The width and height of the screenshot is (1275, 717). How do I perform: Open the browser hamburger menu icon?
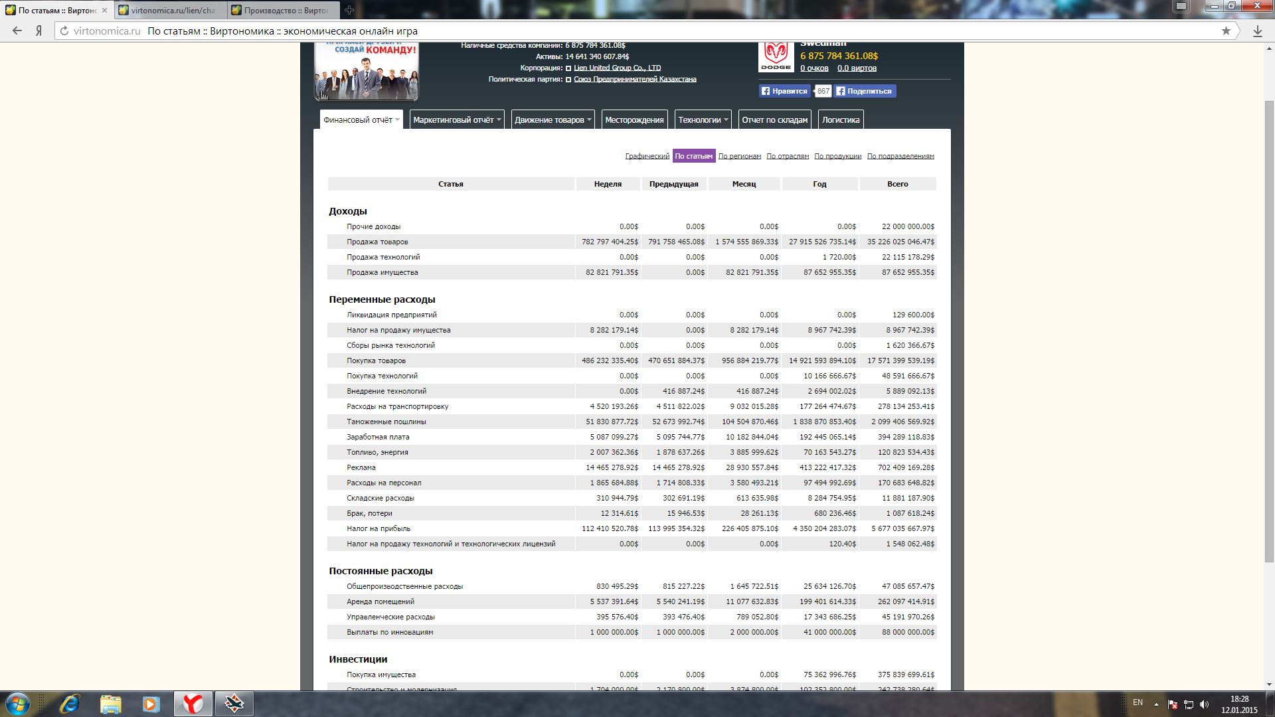coord(1181,6)
